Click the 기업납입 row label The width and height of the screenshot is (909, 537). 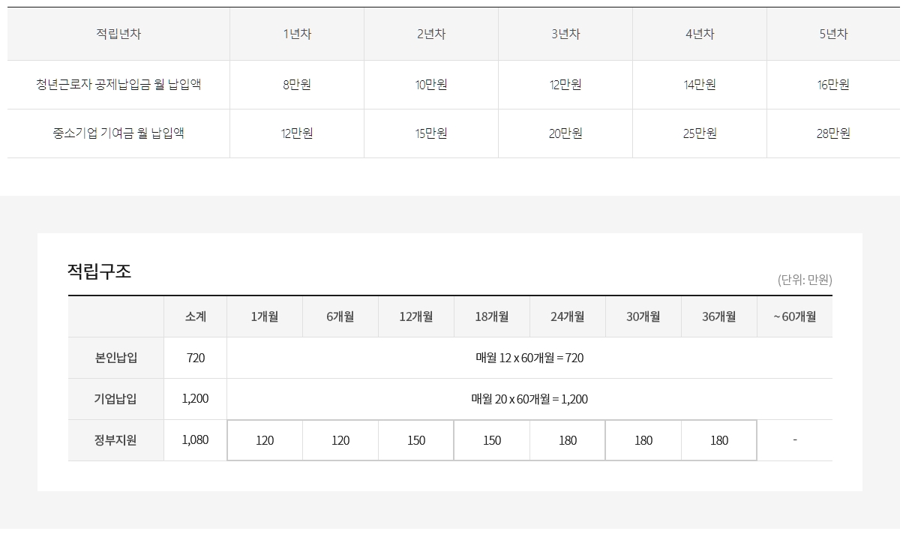[116, 399]
